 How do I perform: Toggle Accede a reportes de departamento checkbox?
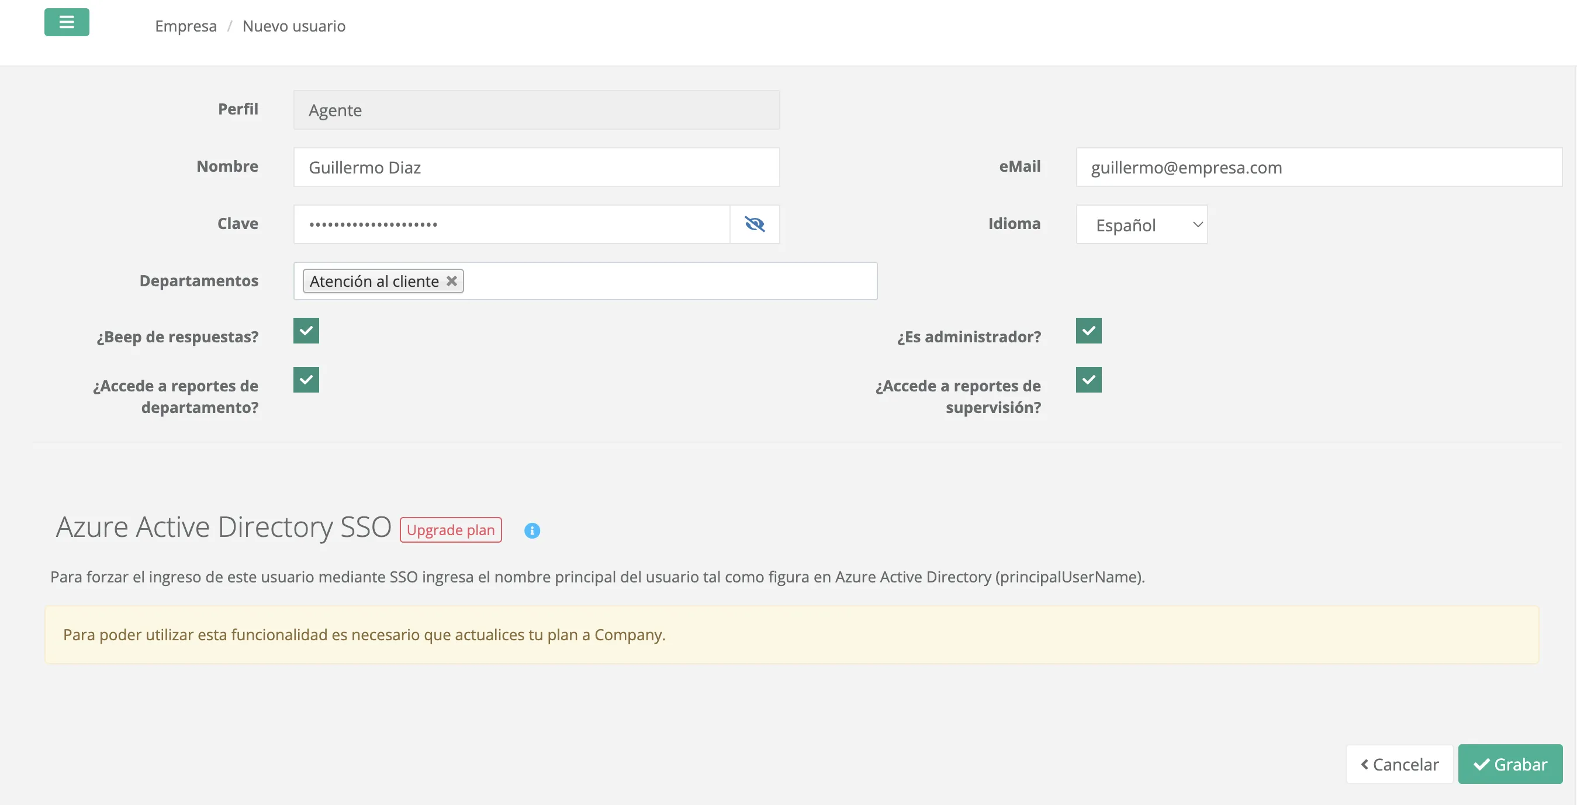306,379
